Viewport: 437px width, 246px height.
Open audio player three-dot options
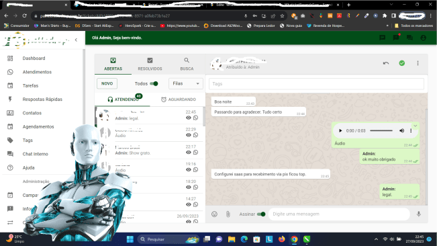click(411, 130)
